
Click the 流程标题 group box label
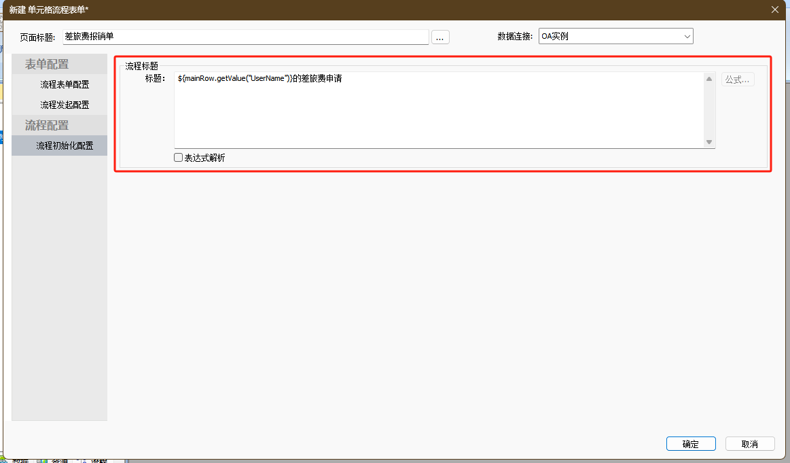pos(141,66)
